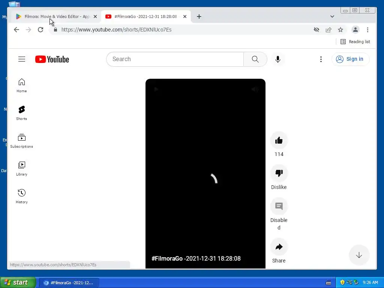Select the Chrome taskbar button
The height and width of the screenshot is (288, 384).
click(69, 283)
